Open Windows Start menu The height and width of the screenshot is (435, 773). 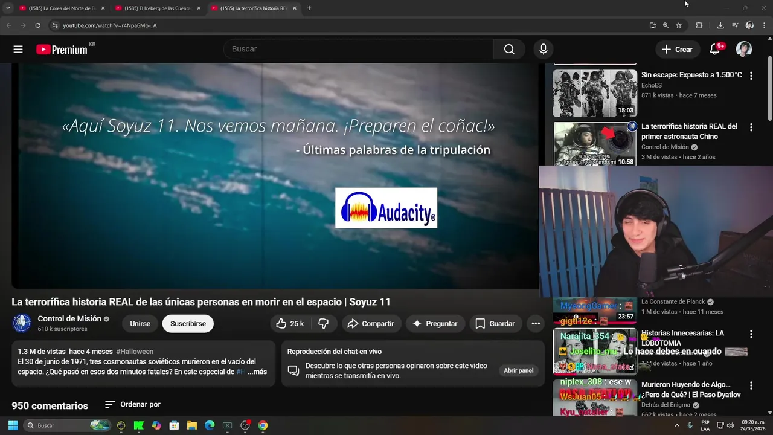13,425
